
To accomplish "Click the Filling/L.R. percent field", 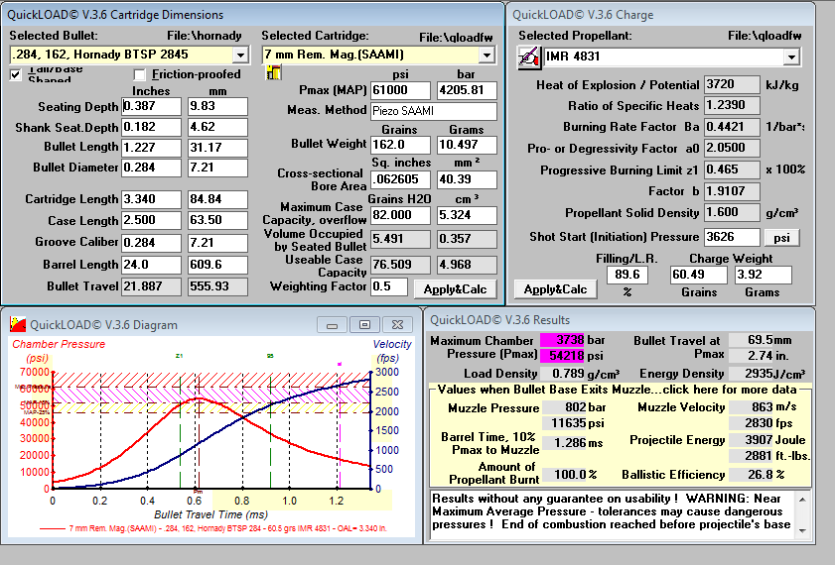I will (x=627, y=275).
